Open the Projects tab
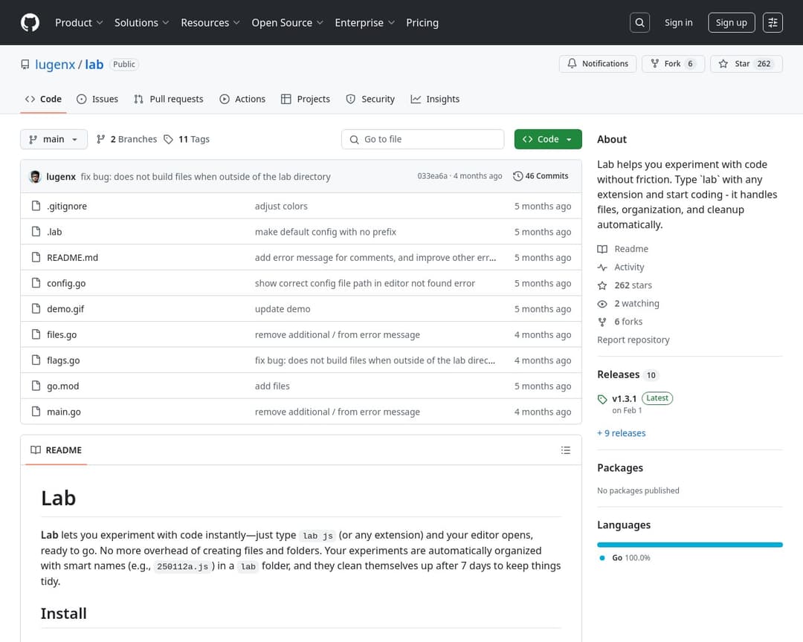803x642 pixels. click(306, 100)
